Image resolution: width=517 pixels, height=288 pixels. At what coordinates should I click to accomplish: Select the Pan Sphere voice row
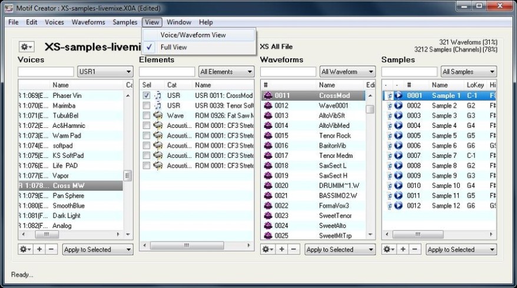(71, 196)
